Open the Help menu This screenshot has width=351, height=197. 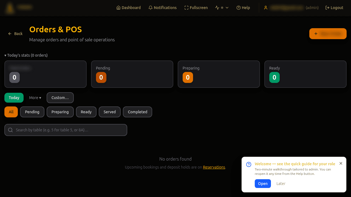tap(243, 8)
